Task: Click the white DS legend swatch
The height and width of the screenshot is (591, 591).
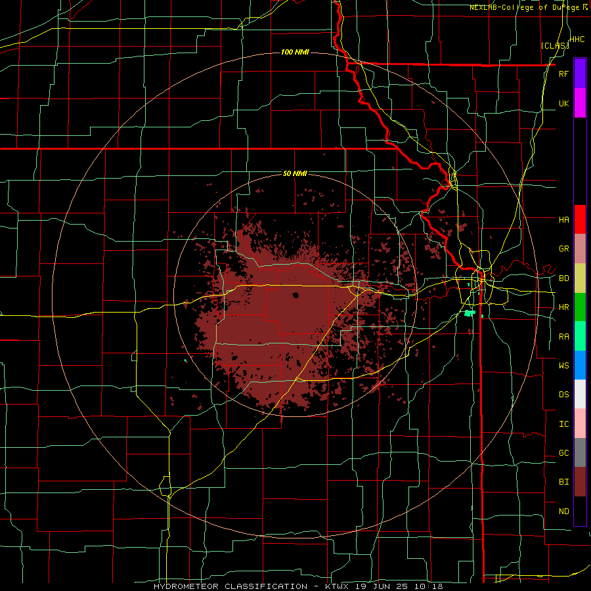Action: [x=580, y=394]
